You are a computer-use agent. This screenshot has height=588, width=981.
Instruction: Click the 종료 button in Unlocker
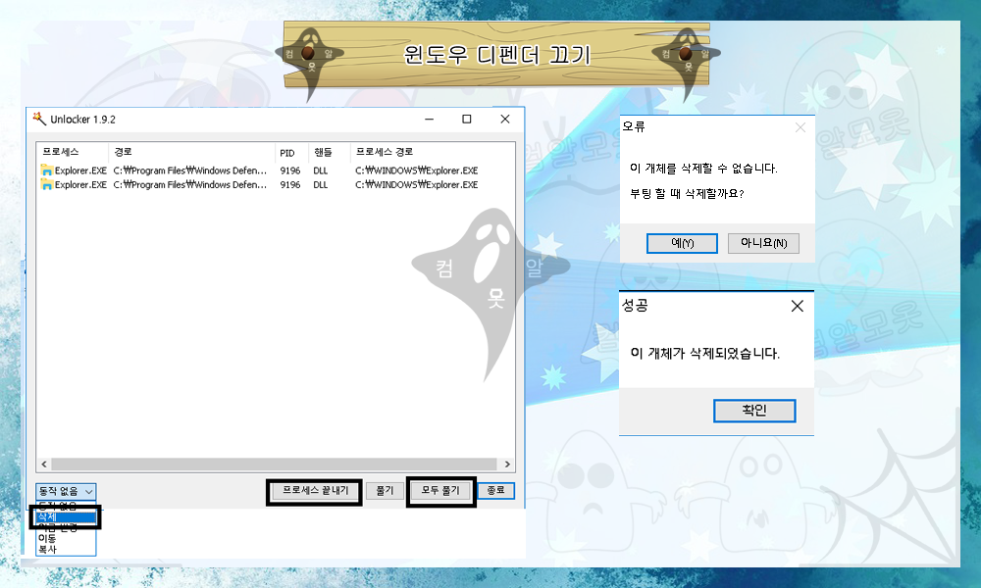pyautogui.click(x=496, y=491)
